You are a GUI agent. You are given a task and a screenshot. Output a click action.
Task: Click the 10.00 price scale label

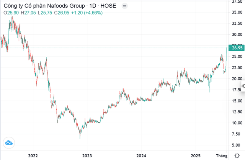tap(235, 123)
